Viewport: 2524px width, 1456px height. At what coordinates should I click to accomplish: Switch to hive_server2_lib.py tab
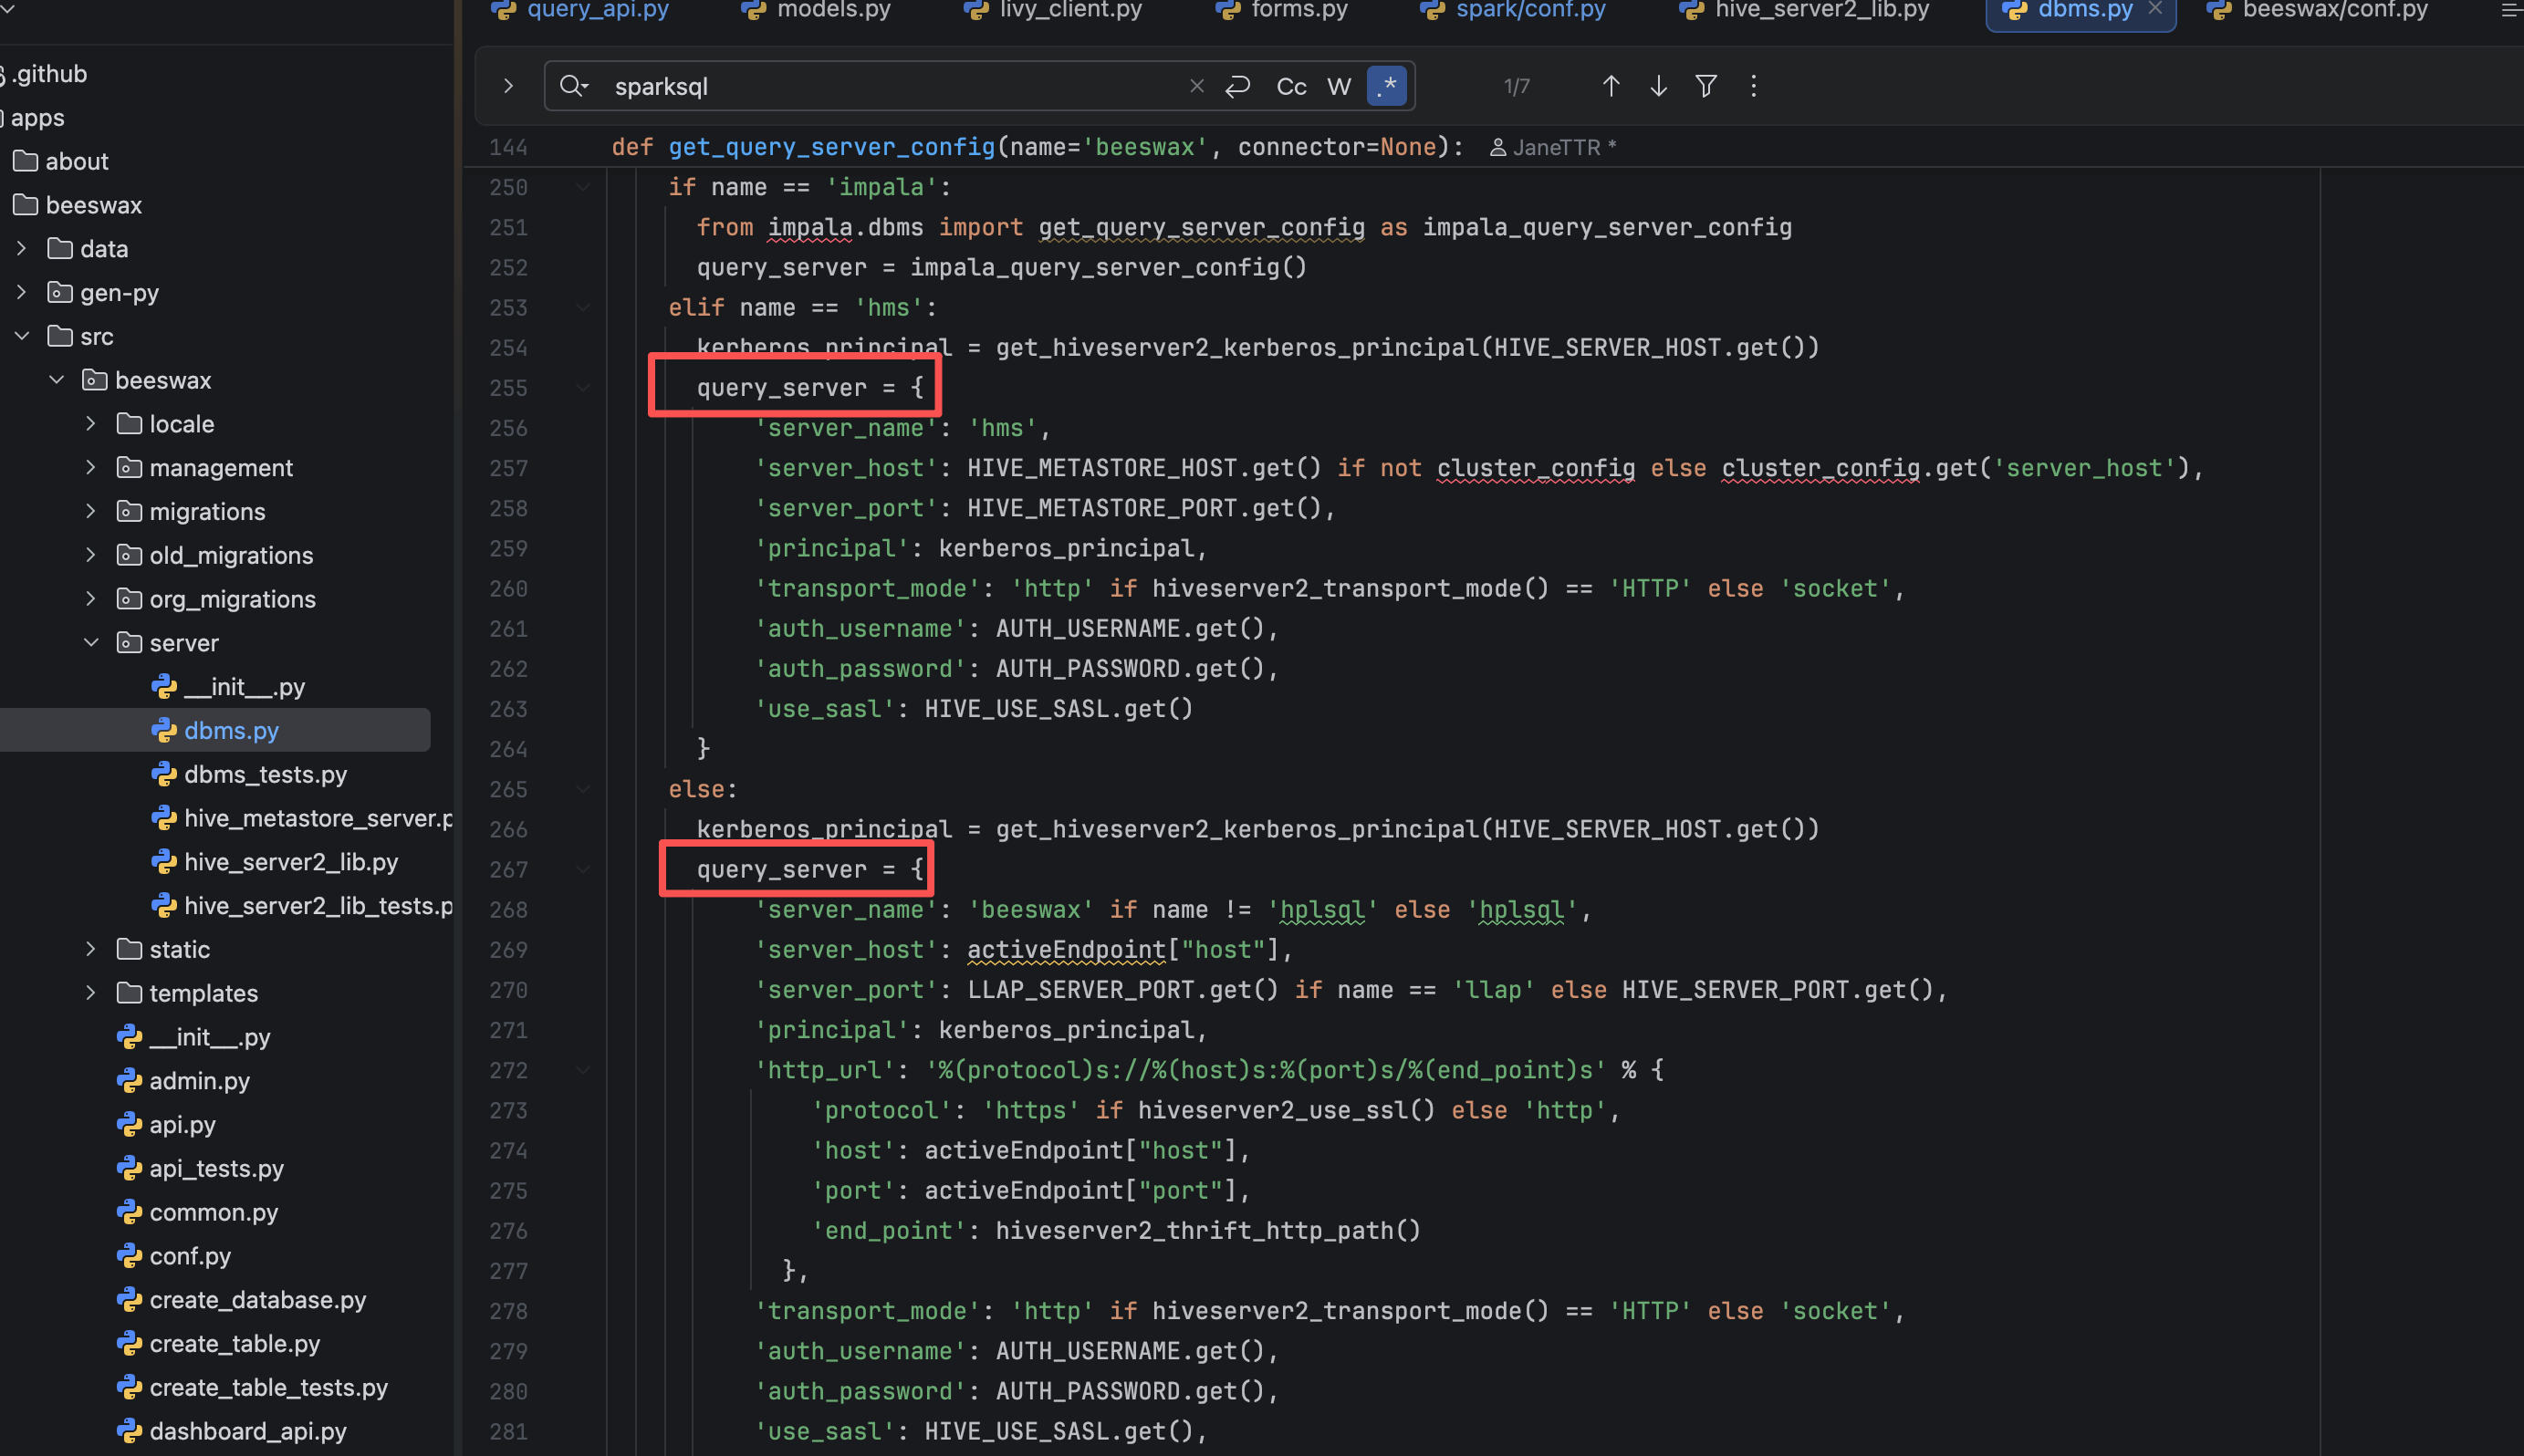(x=1820, y=10)
